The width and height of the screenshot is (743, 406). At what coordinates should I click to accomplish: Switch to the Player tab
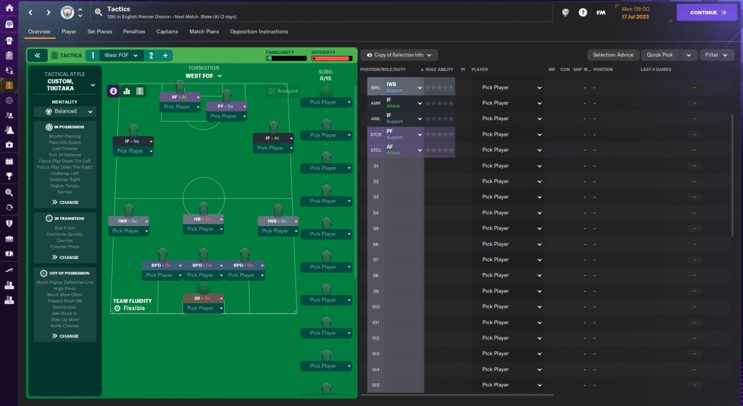(69, 31)
